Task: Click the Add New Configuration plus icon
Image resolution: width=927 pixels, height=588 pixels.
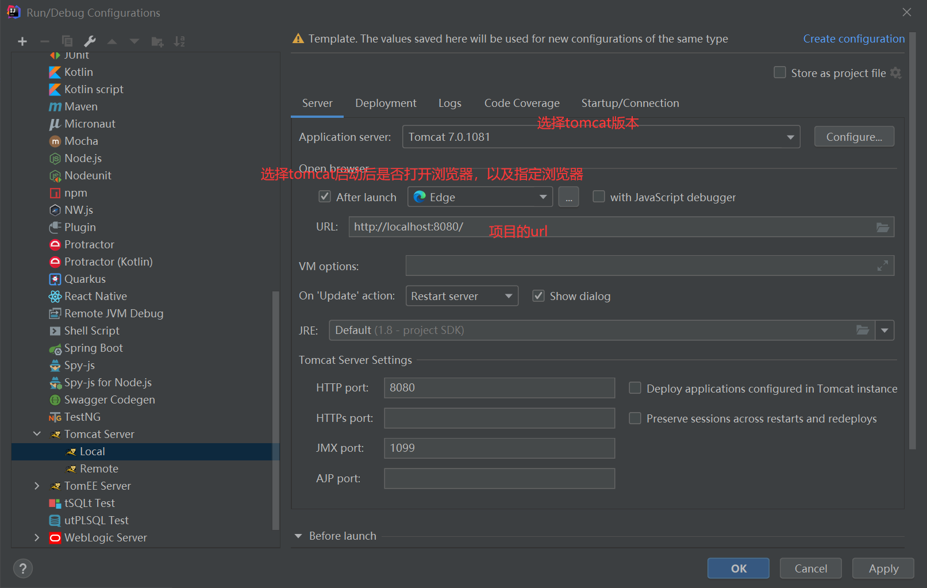Action: coord(22,41)
